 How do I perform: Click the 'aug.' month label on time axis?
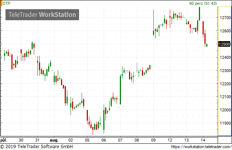pos(54,140)
